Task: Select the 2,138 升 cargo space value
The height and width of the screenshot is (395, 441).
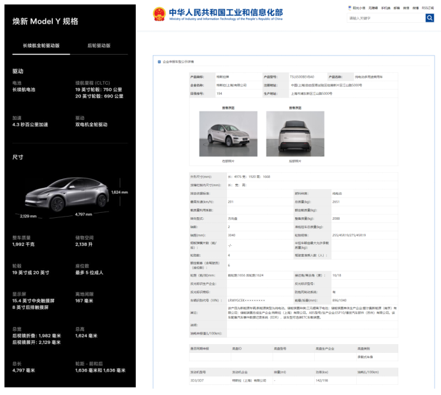Action: click(x=84, y=244)
